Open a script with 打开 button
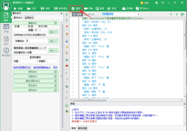 (31, 8)
